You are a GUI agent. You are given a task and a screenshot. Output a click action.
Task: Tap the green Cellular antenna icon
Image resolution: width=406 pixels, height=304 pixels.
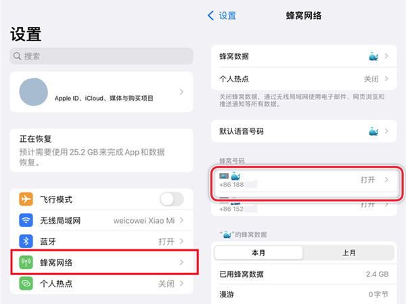click(27, 262)
